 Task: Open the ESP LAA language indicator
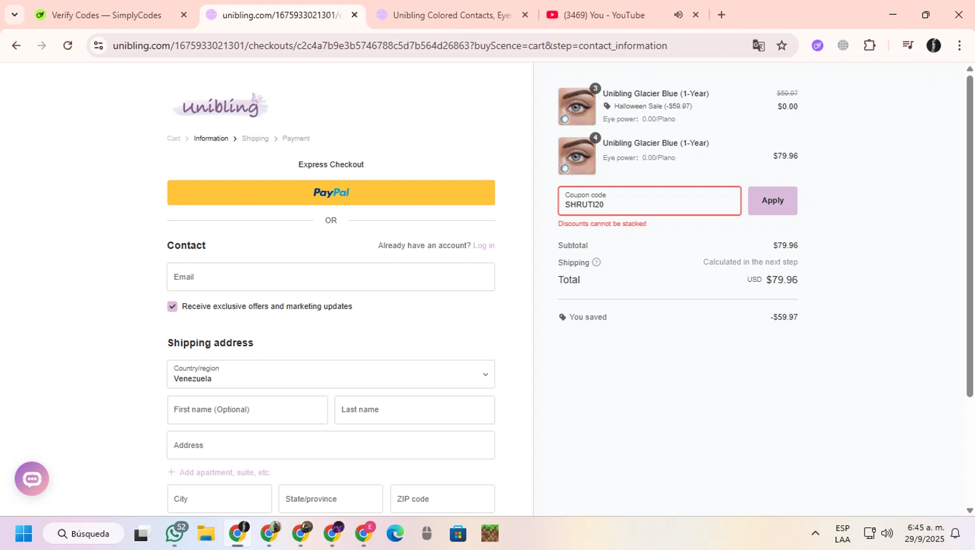pos(842,534)
